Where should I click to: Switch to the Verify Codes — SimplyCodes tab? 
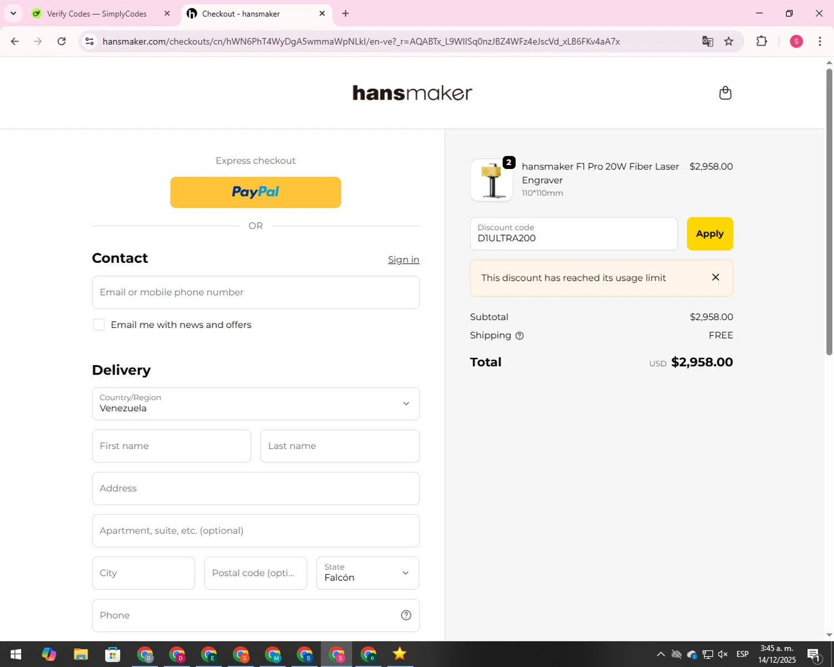tap(97, 13)
